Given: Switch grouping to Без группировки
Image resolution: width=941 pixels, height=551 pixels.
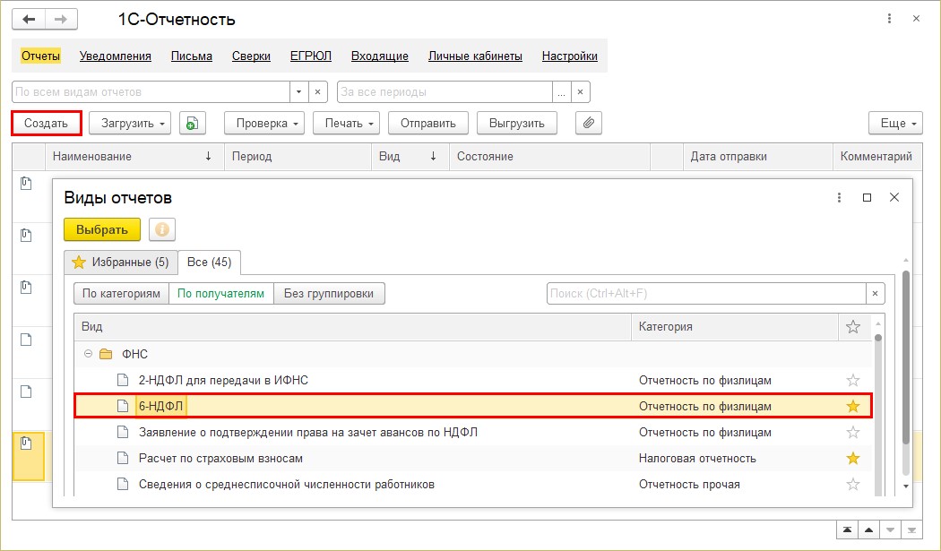Looking at the screenshot, I should click(x=329, y=294).
